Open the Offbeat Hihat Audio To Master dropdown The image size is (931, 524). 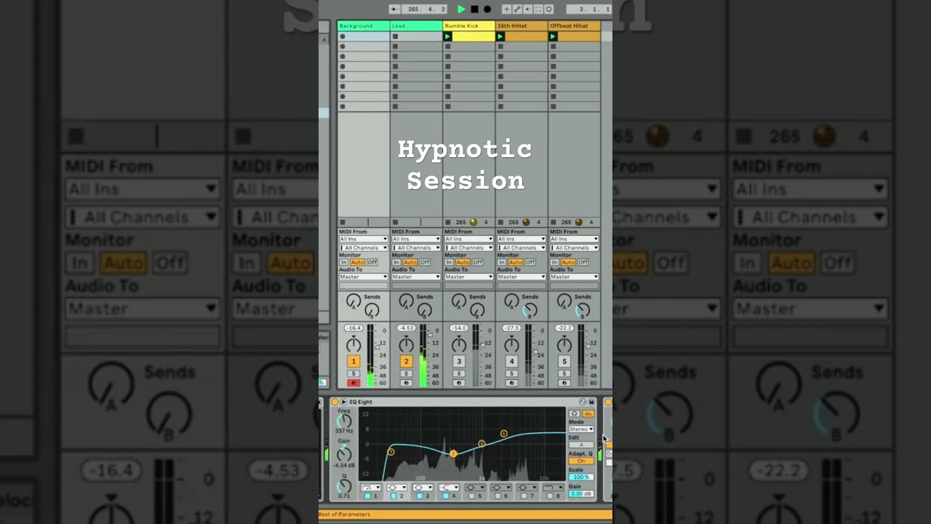coord(574,277)
